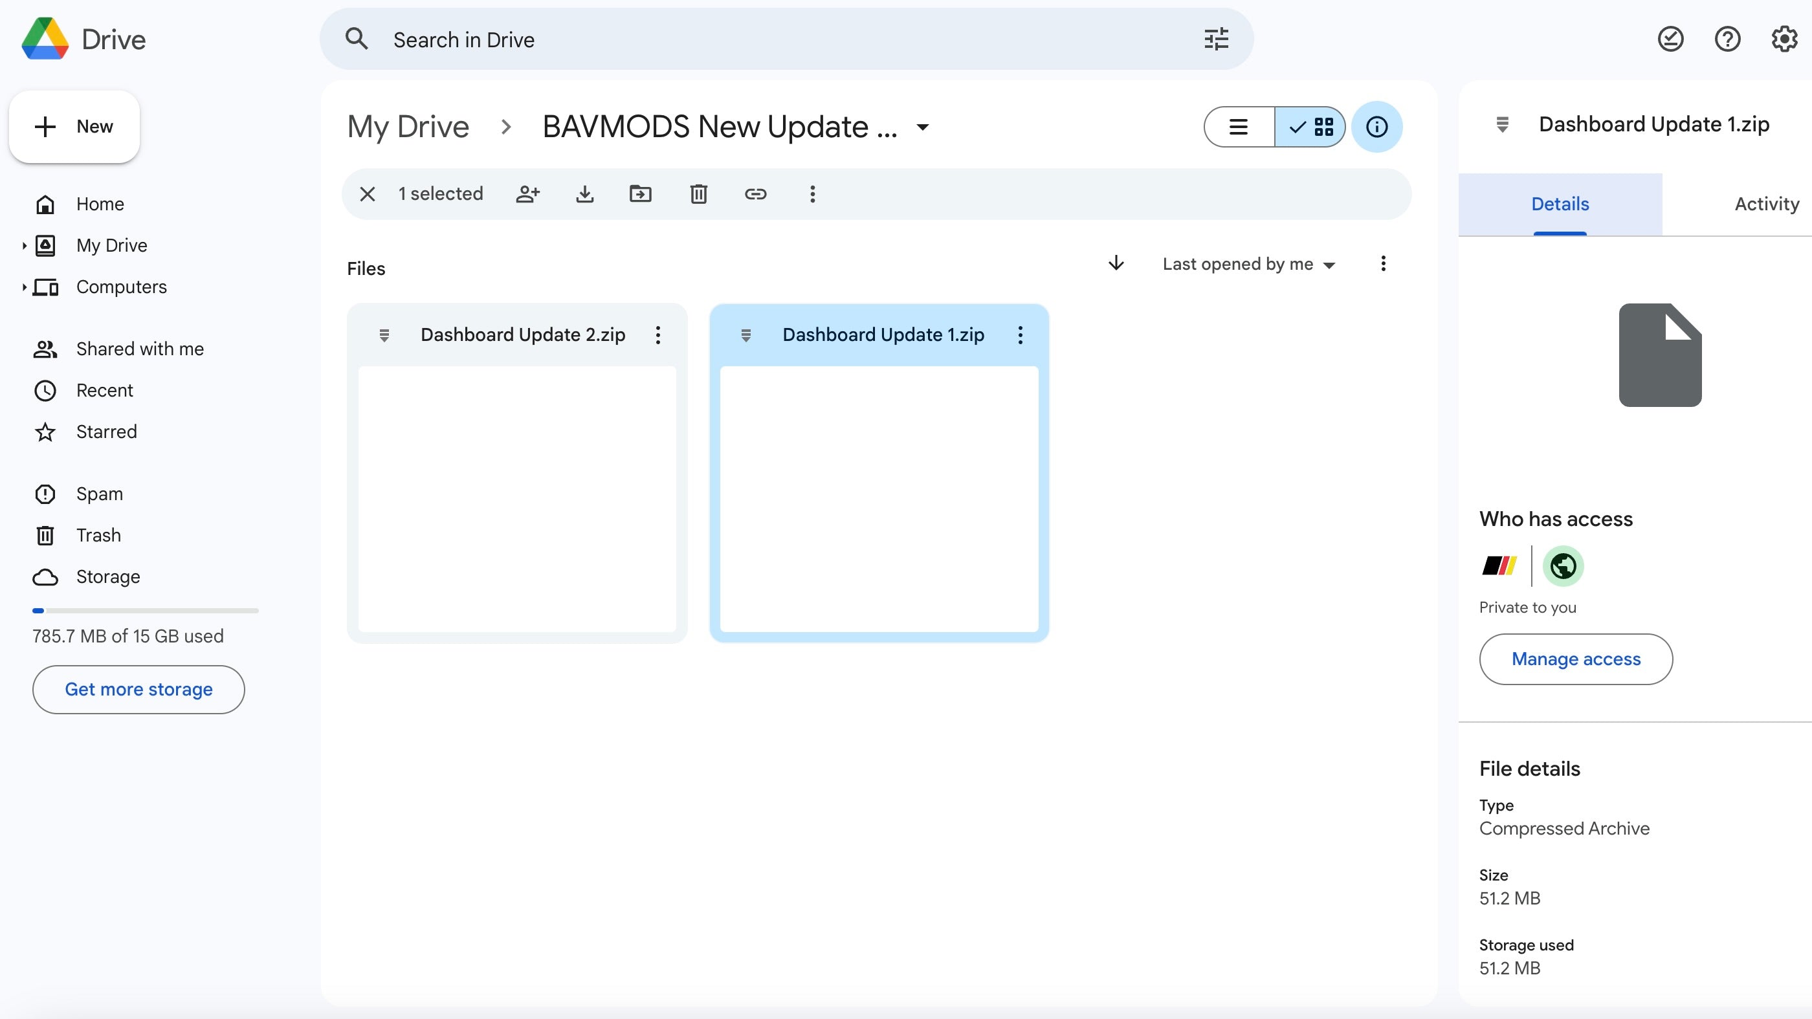Move selected file to trash
Image resolution: width=1812 pixels, height=1019 pixels.
coord(698,194)
